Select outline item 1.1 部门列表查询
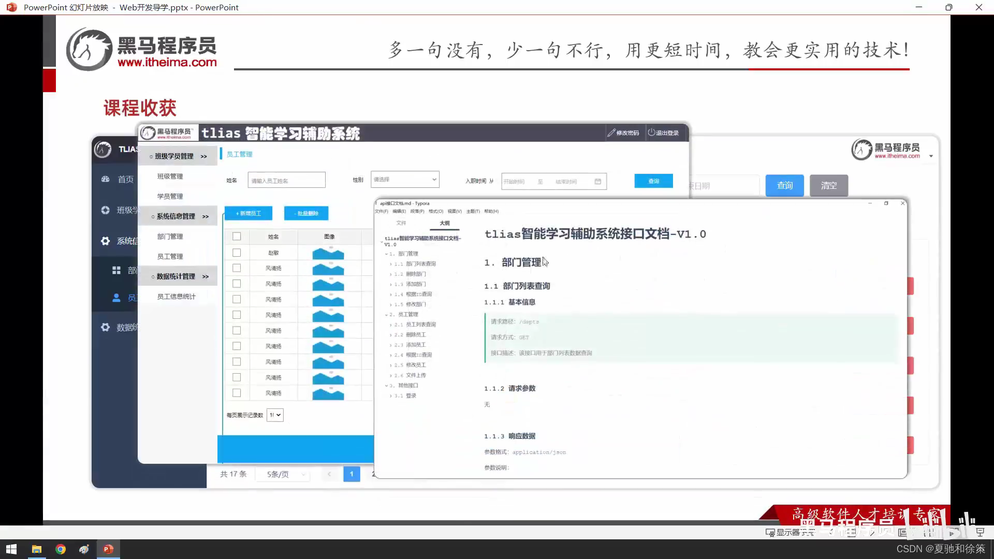The height and width of the screenshot is (559, 994). [415, 264]
